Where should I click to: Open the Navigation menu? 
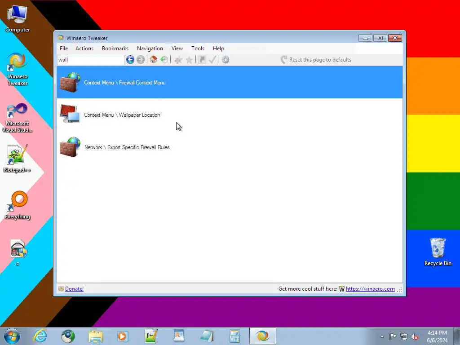150,49
